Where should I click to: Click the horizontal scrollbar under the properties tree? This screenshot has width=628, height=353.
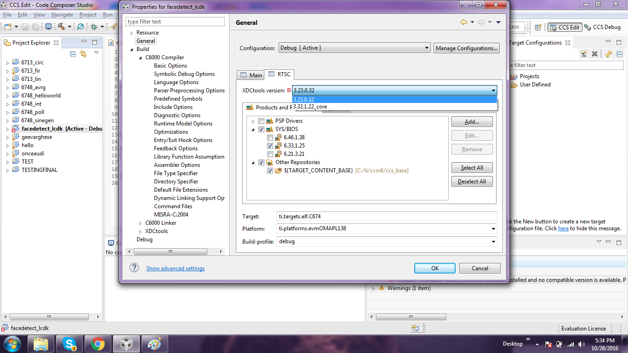175,252
